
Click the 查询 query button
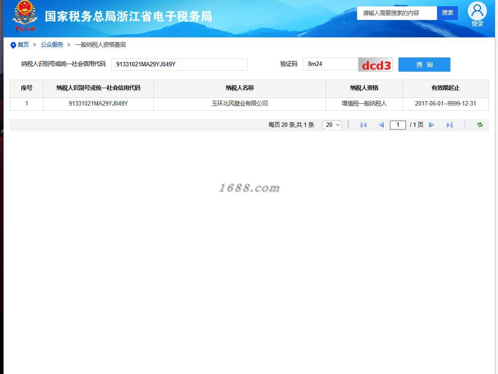(x=424, y=65)
